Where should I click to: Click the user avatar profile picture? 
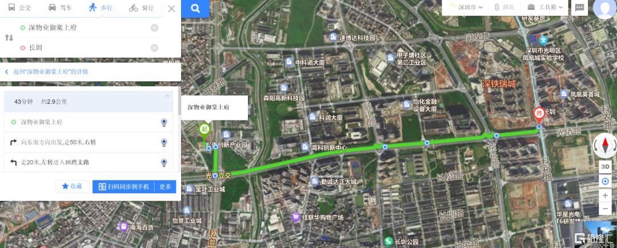pos(604,8)
